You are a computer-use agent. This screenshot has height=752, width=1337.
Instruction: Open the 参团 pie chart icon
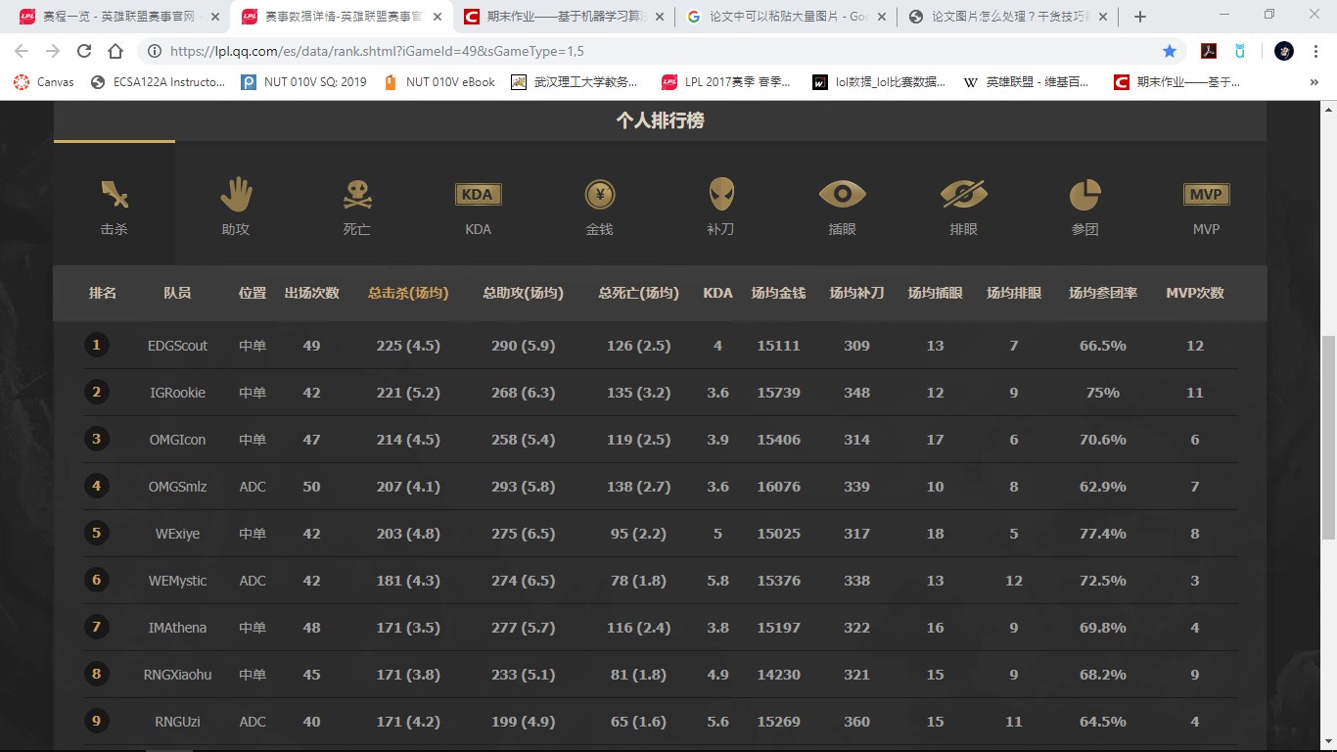coord(1084,196)
